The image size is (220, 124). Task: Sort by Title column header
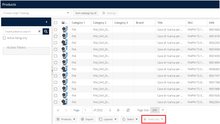click(170, 23)
